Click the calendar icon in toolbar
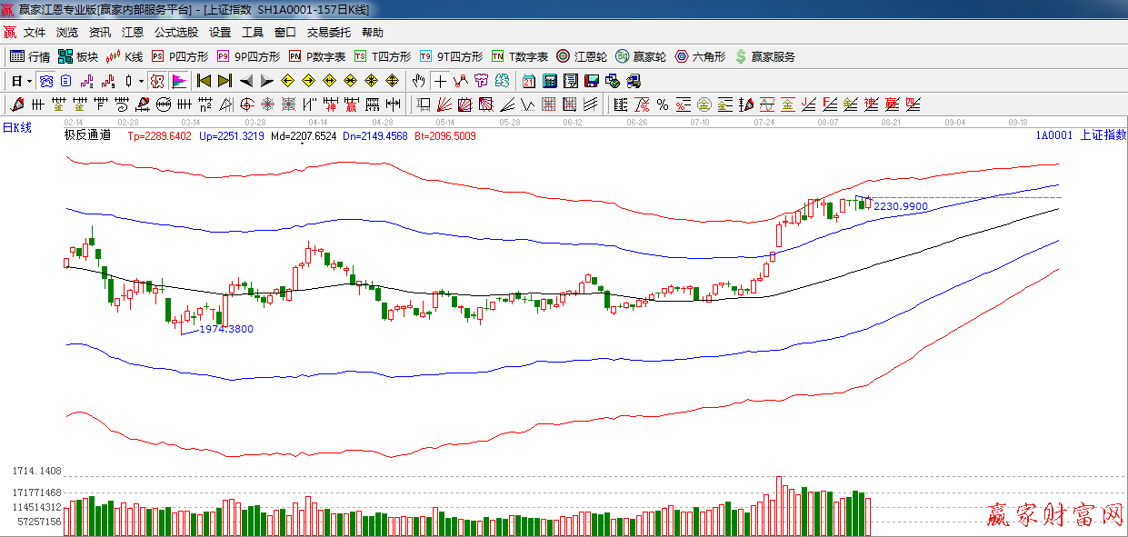The width and height of the screenshot is (1128, 537). [x=528, y=81]
